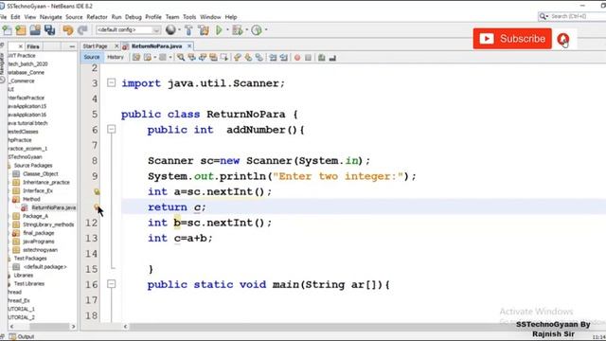Viewport: 606px width, 341px height.
Task: Select the Files panel tab
Action: point(33,46)
